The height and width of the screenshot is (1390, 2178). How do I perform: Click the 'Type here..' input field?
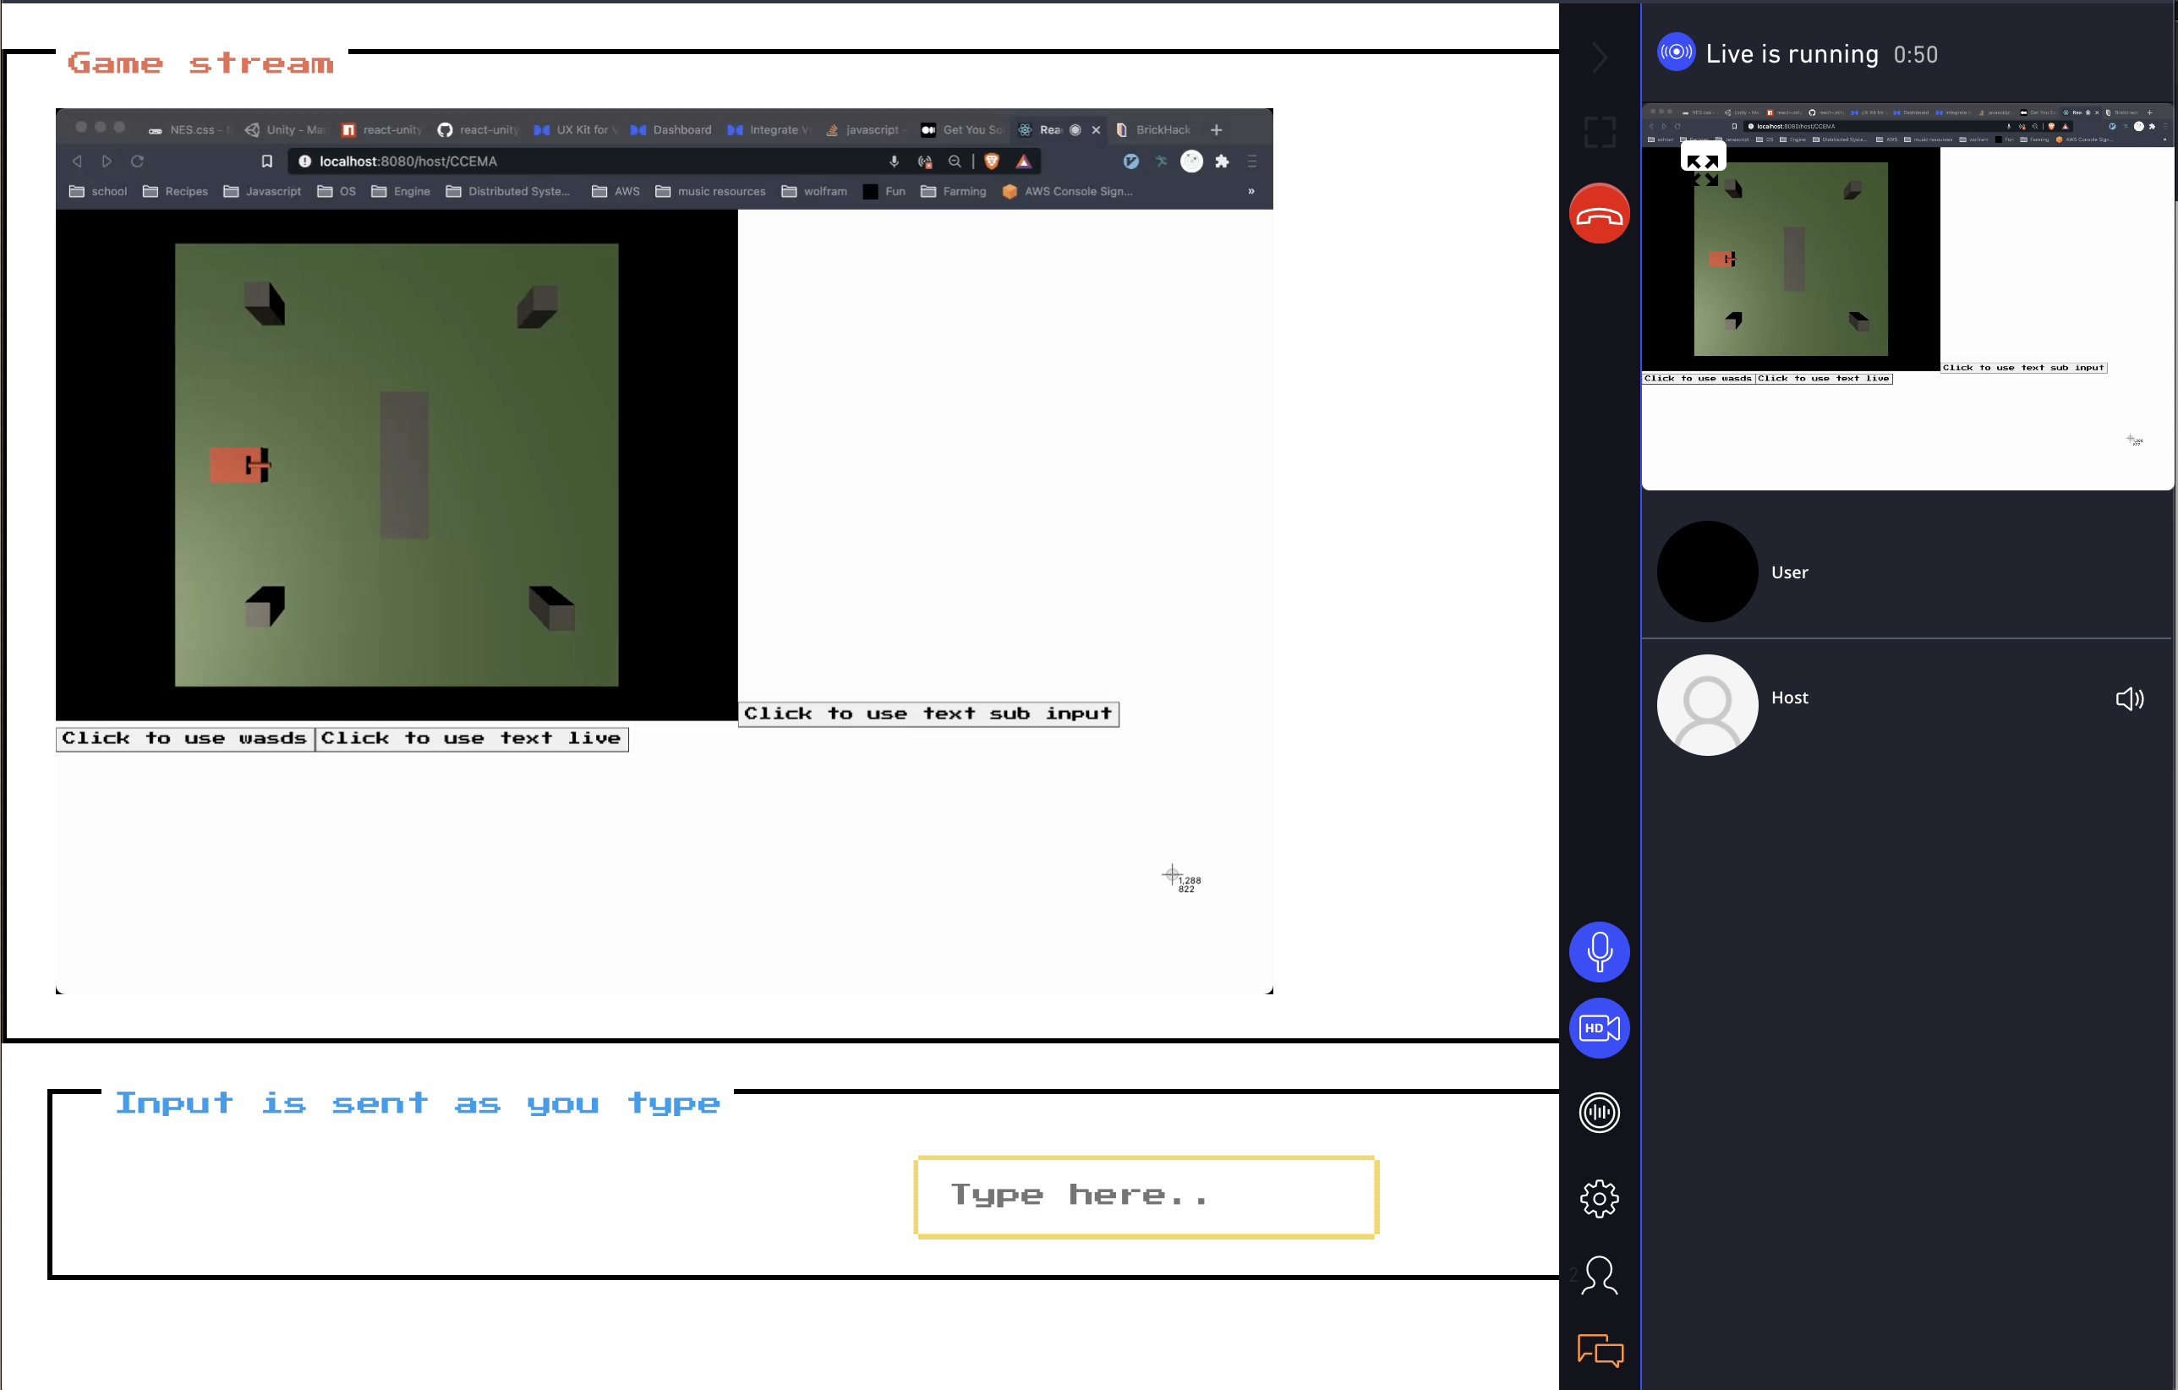coord(1146,1196)
